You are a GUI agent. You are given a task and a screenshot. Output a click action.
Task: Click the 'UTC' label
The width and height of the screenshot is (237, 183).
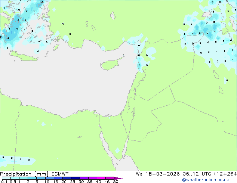(x=206, y=174)
